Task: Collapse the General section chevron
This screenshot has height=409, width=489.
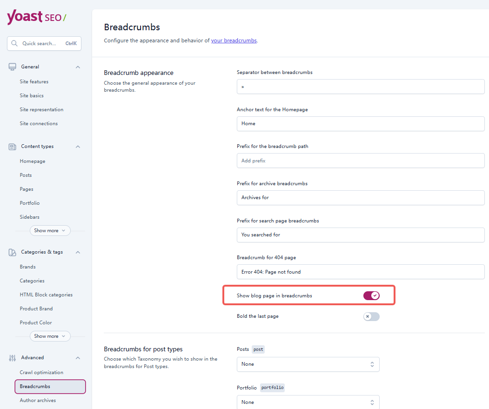Action: coord(78,67)
